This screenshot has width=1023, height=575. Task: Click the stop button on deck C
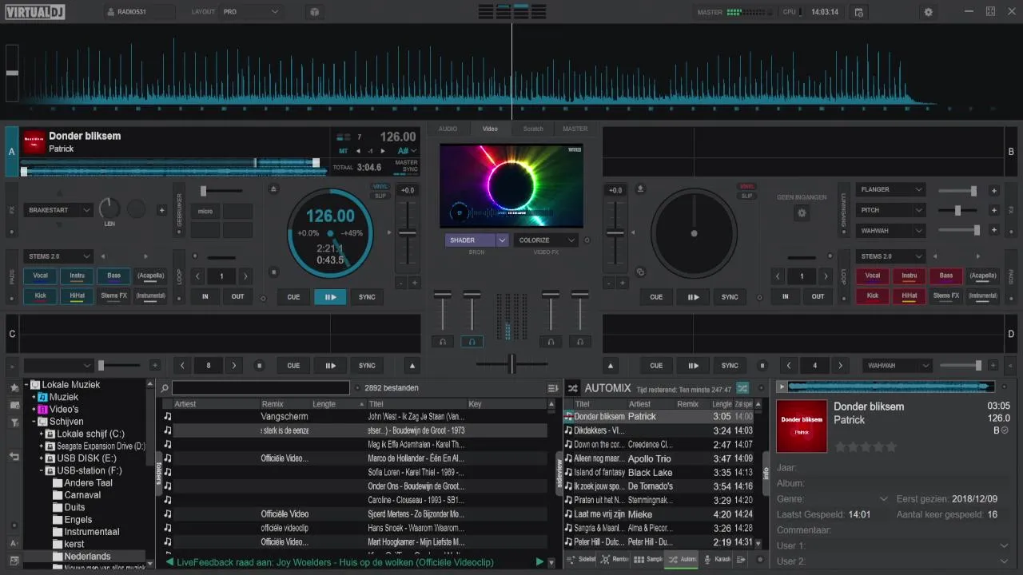[x=259, y=366]
